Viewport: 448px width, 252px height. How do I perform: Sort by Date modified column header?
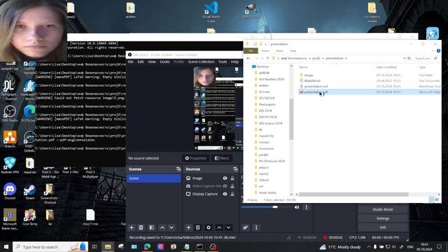coord(386,67)
